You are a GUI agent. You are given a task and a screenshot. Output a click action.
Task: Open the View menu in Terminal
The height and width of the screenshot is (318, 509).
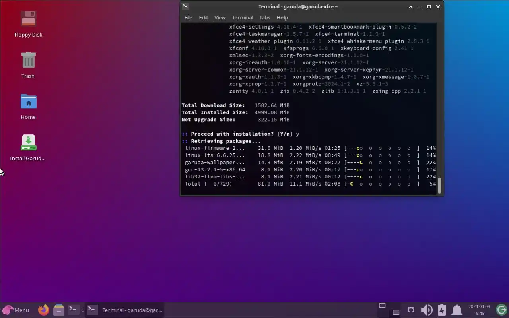tap(220, 17)
